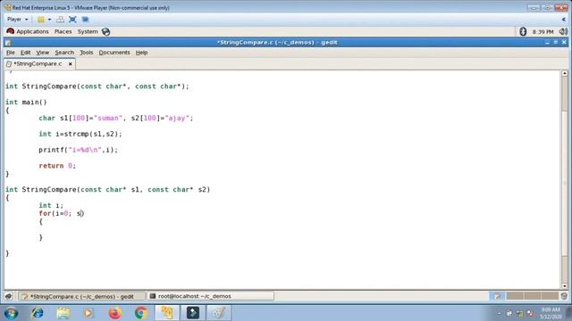The image size is (572, 321).
Task: Open the Trash icon in bottom GNOME panel
Action: tap(564, 296)
